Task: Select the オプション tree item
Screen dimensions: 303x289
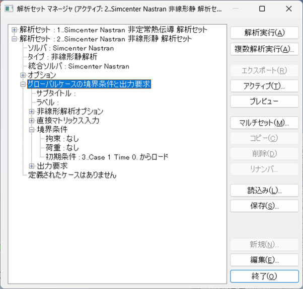Action: tap(42, 75)
